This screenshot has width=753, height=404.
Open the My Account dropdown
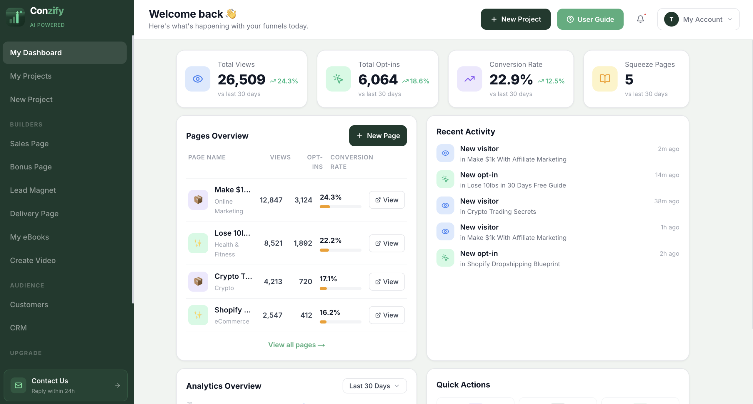coord(698,19)
